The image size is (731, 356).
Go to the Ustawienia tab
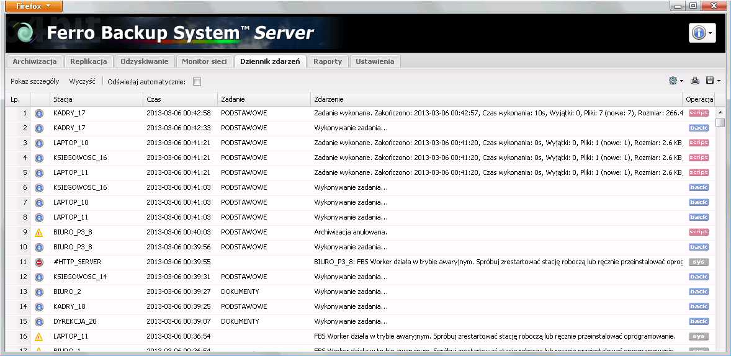[x=375, y=61]
